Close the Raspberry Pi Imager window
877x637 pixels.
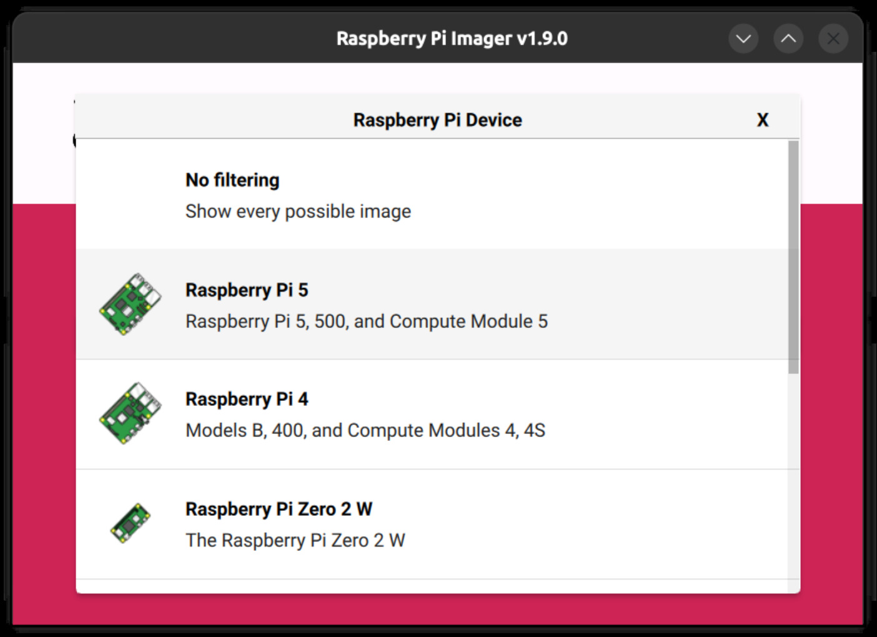click(x=833, y=39)
